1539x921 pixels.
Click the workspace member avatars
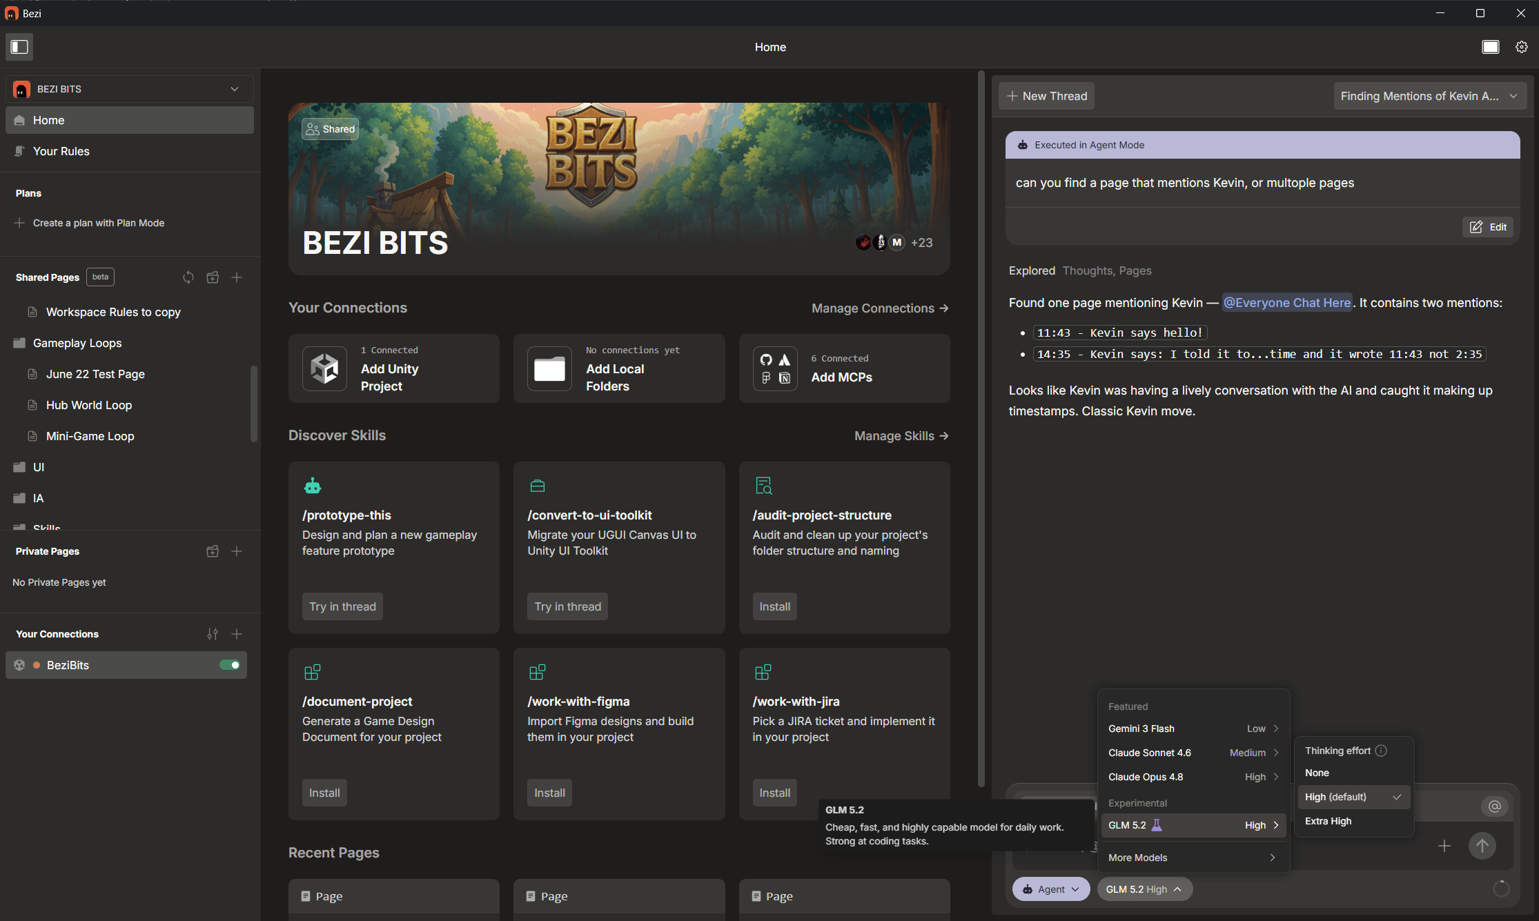point(894,242)
